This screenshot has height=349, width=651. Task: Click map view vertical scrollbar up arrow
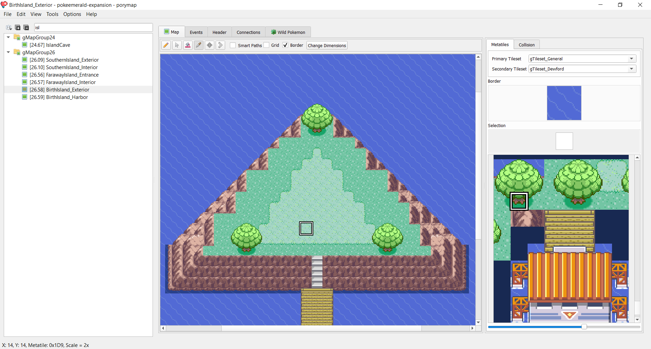coord(478,57)
